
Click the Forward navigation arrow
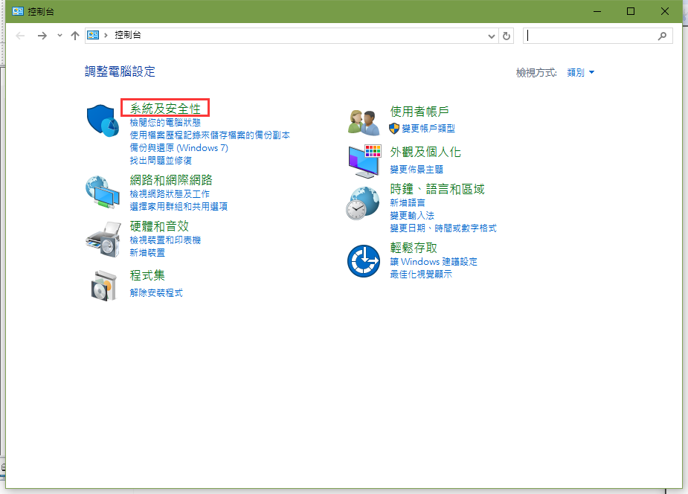(42, 36)
